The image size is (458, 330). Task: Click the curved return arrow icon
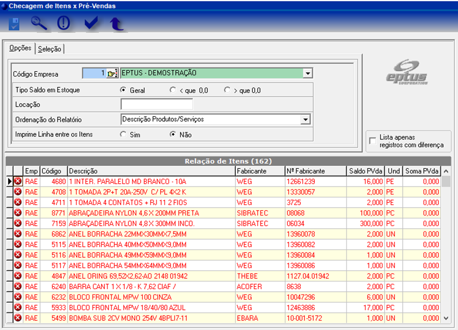[x=117, y=23]
